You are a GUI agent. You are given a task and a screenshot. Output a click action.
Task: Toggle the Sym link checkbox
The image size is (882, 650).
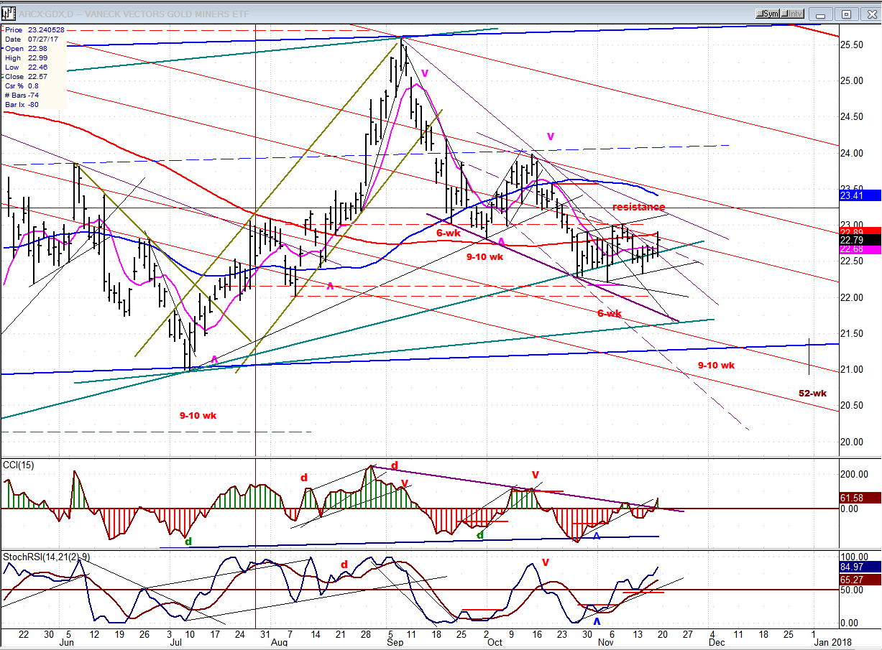click(x=768, y=14)
